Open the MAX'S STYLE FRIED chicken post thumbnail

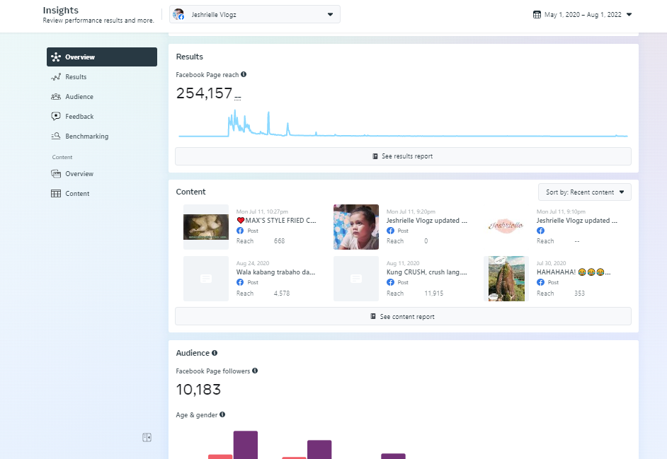(206, 227)
